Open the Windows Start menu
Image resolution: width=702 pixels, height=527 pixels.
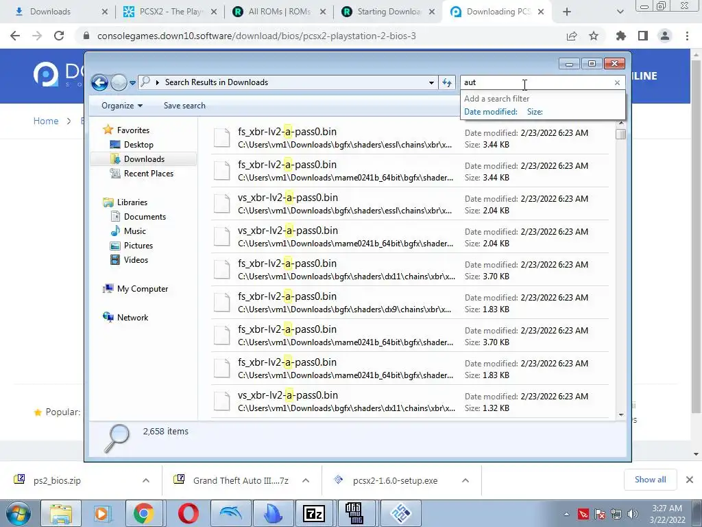[19, 513]
